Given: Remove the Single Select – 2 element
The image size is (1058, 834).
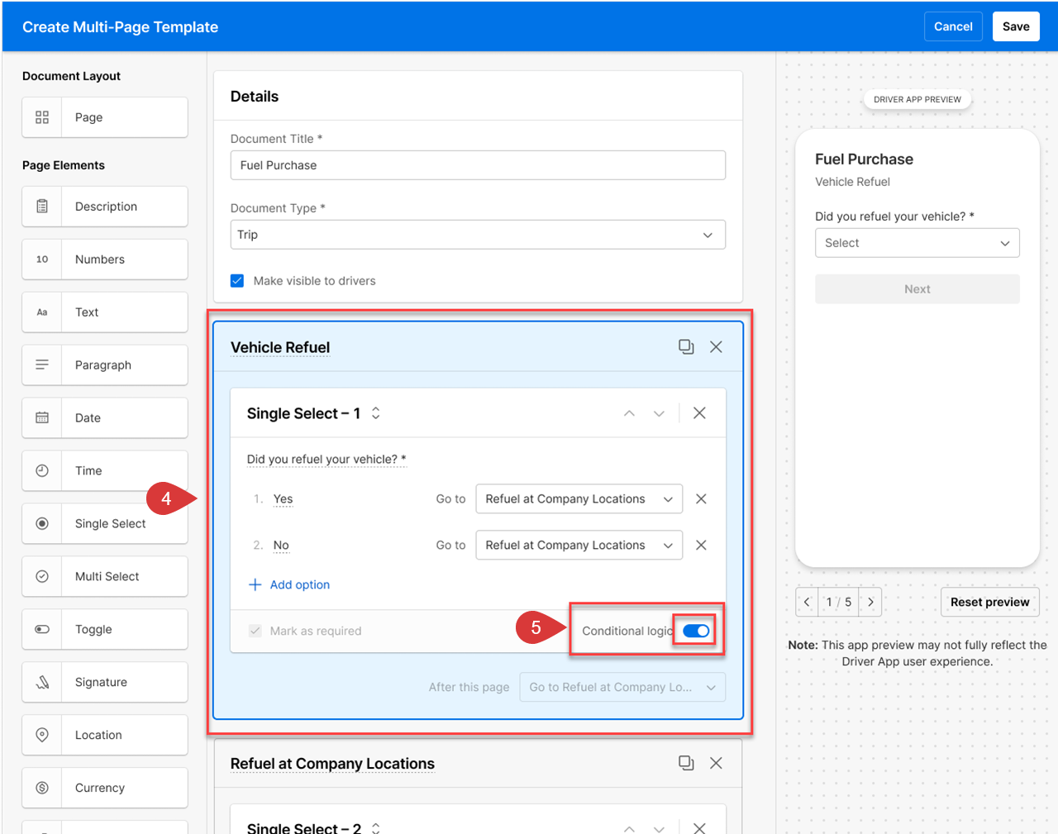Looking at the screenshot, I should [x=699, y=827].
